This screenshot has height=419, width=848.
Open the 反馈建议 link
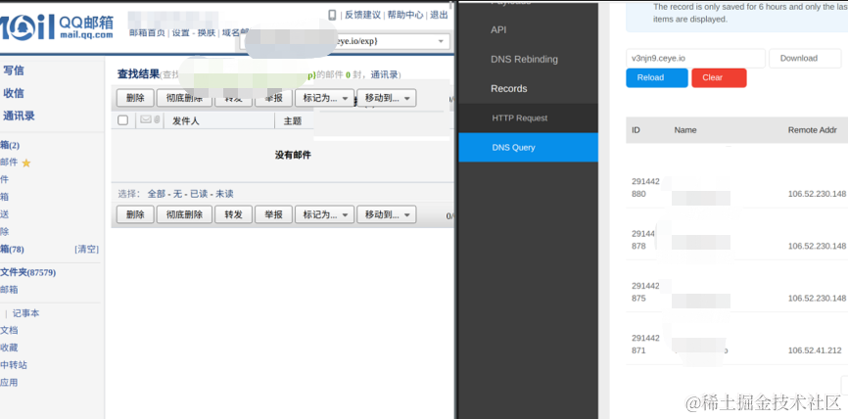click(363, 15)
